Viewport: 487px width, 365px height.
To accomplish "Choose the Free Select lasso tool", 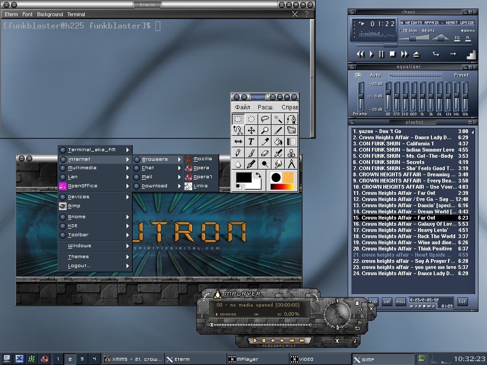I will (264, 119).
